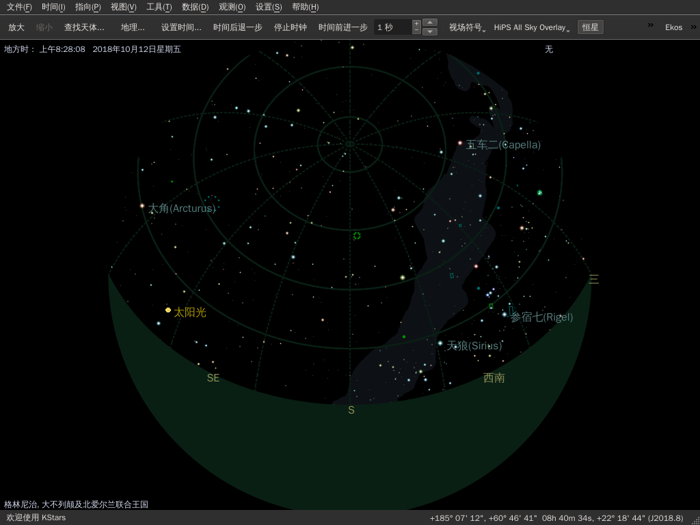This screenshot has height=525, width=700.
Task: Open the 观测 menu
Action: pos(230,7)
